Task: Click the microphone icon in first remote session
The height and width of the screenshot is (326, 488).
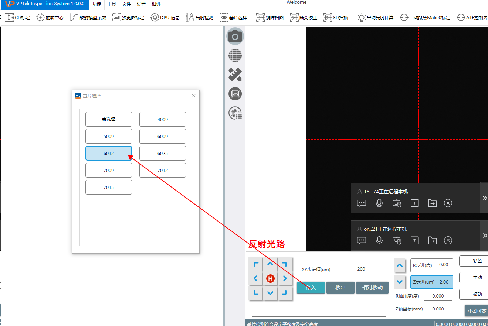Action: point(379,203)
